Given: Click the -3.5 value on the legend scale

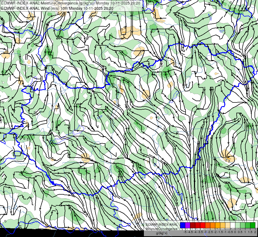Looking at the screenshot, I should coord(199,232).
